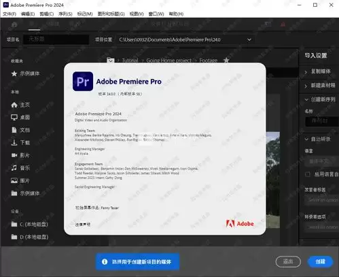Open the 示例媒体 favorite with star icon
Screen dimensions: 339x277
25,74
